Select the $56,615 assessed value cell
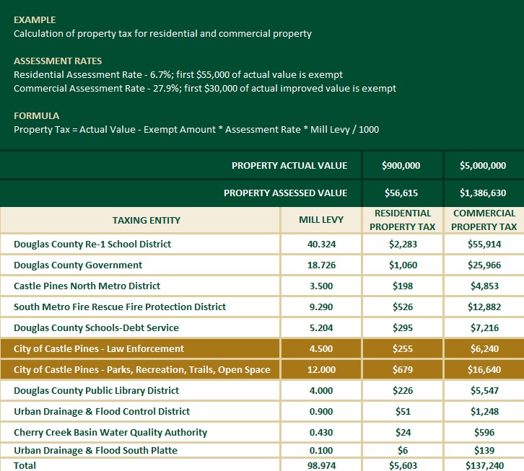524x471 pixels. coord(401,193)
